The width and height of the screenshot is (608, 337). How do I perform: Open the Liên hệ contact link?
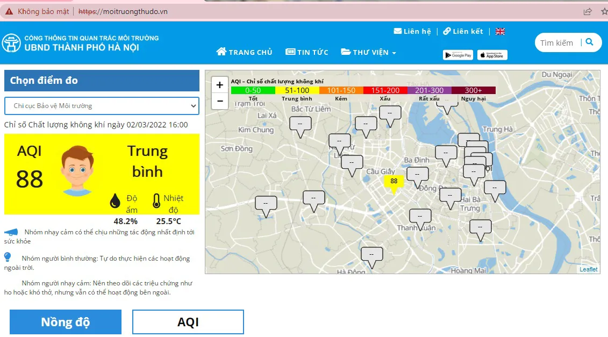coord(412,31)
